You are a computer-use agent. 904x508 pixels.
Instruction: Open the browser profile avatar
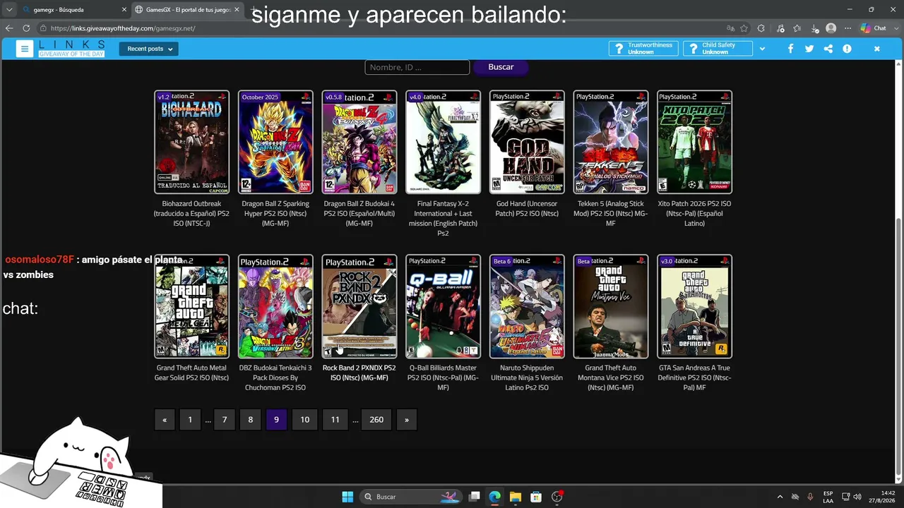pyautogui.click(x=831, y=28)
